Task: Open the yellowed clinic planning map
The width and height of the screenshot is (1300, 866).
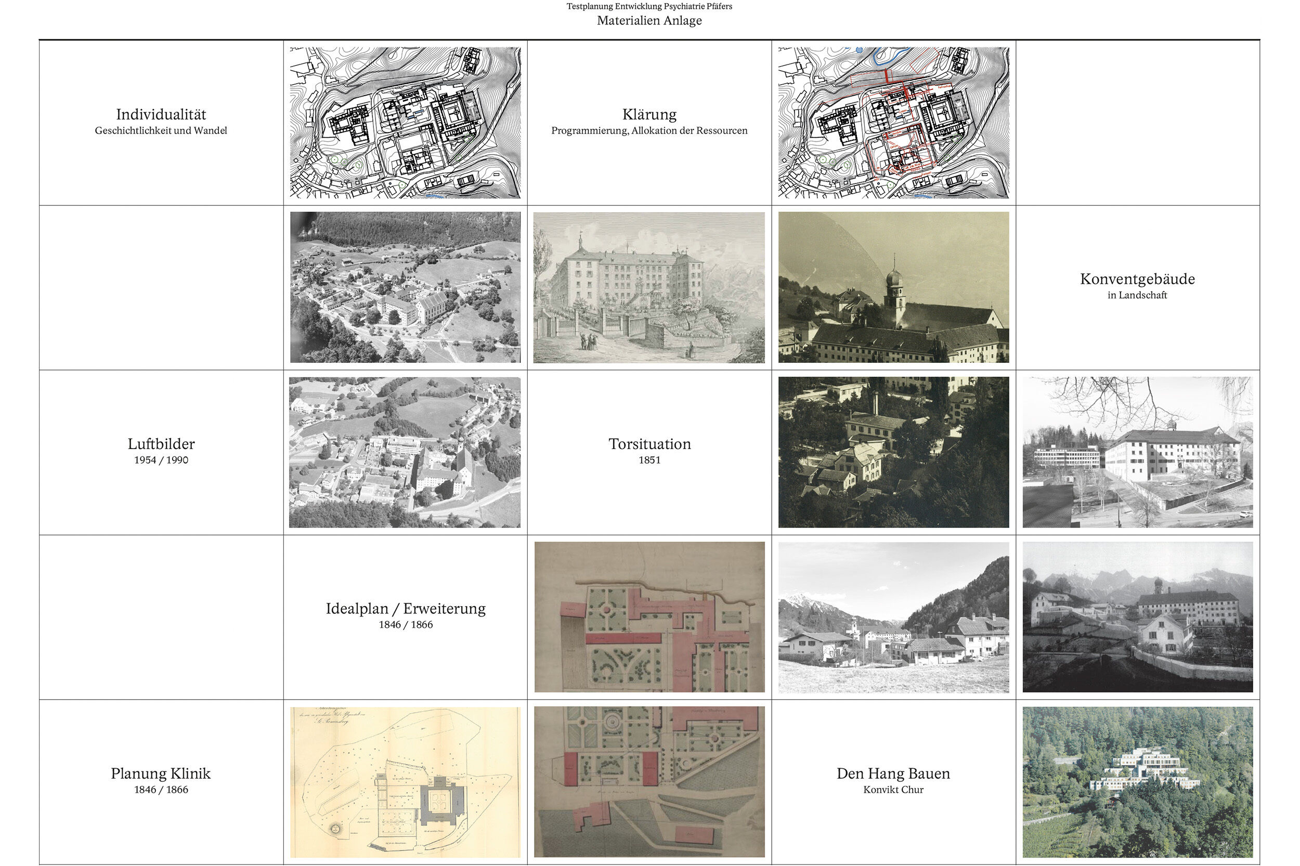Action: (x=405, y=781)
